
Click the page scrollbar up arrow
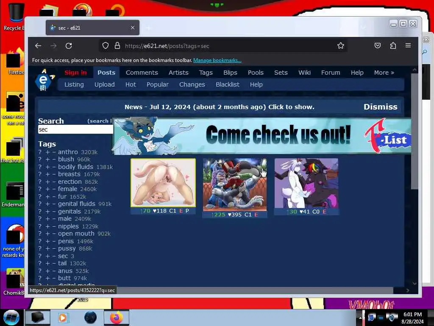pyautogui.click(x=415, y=70)
